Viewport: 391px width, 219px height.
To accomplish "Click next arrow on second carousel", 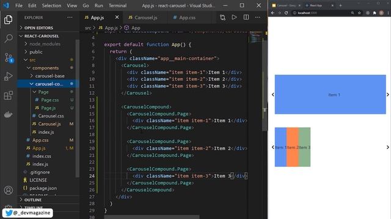I will click(x=388, y=147).
